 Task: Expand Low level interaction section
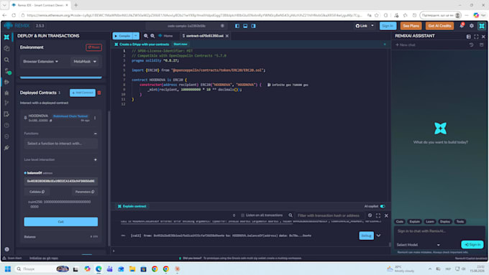pyautogui.click(x=96, y=160)
